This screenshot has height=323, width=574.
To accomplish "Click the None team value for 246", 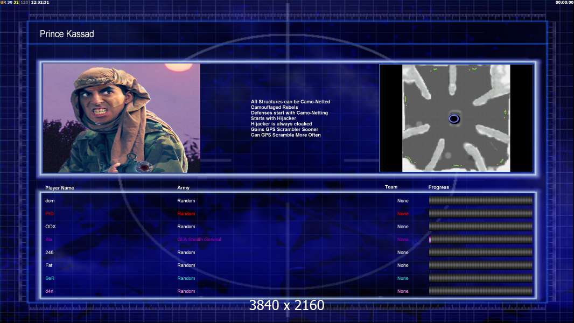I will (403, 252).
